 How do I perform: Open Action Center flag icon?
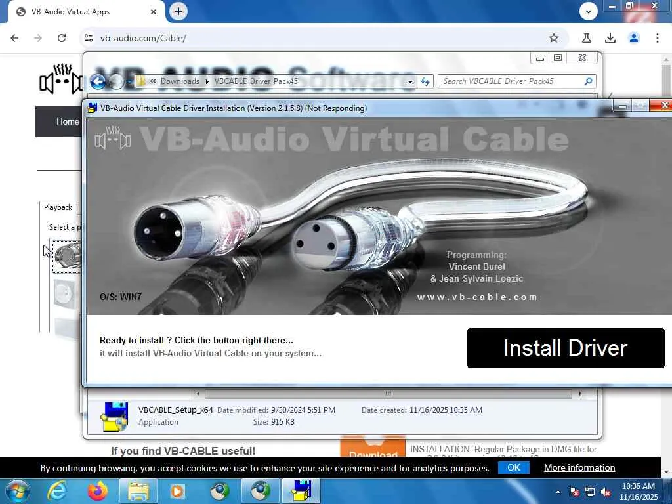point(574,492)
